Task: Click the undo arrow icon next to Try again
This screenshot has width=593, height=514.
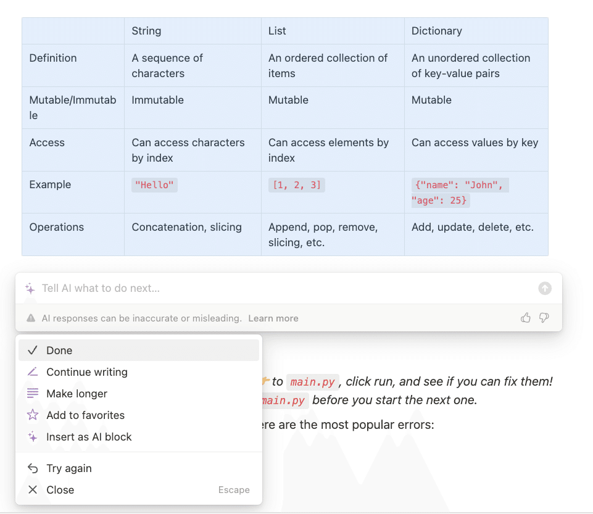Action: coord(33,468)
